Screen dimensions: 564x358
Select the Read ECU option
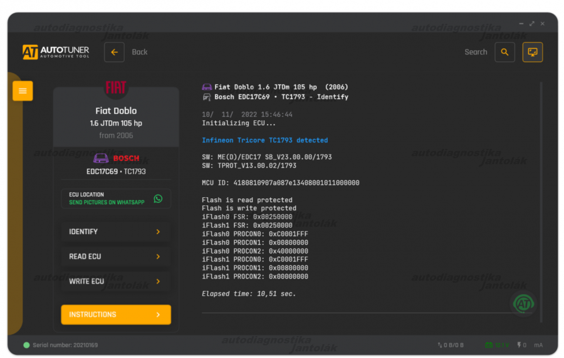pos(116,257)
